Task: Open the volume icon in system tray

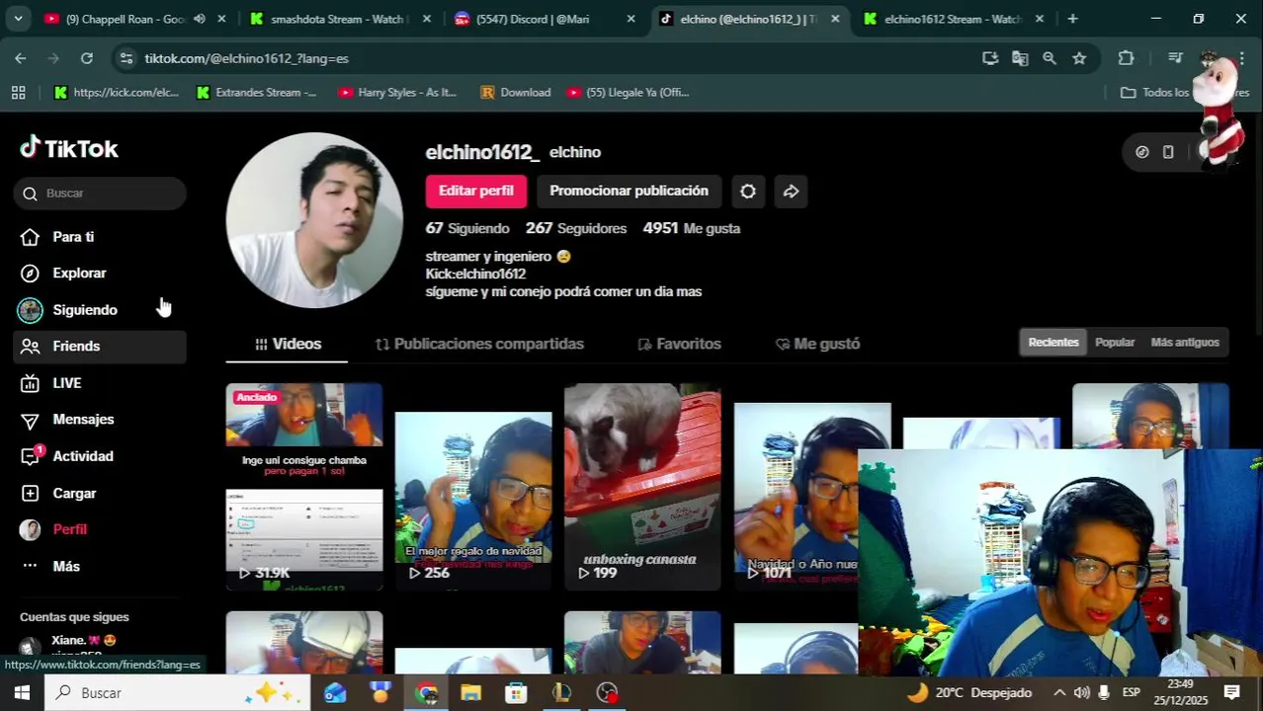Action: pyautogui.click(x=1082, y=692)
